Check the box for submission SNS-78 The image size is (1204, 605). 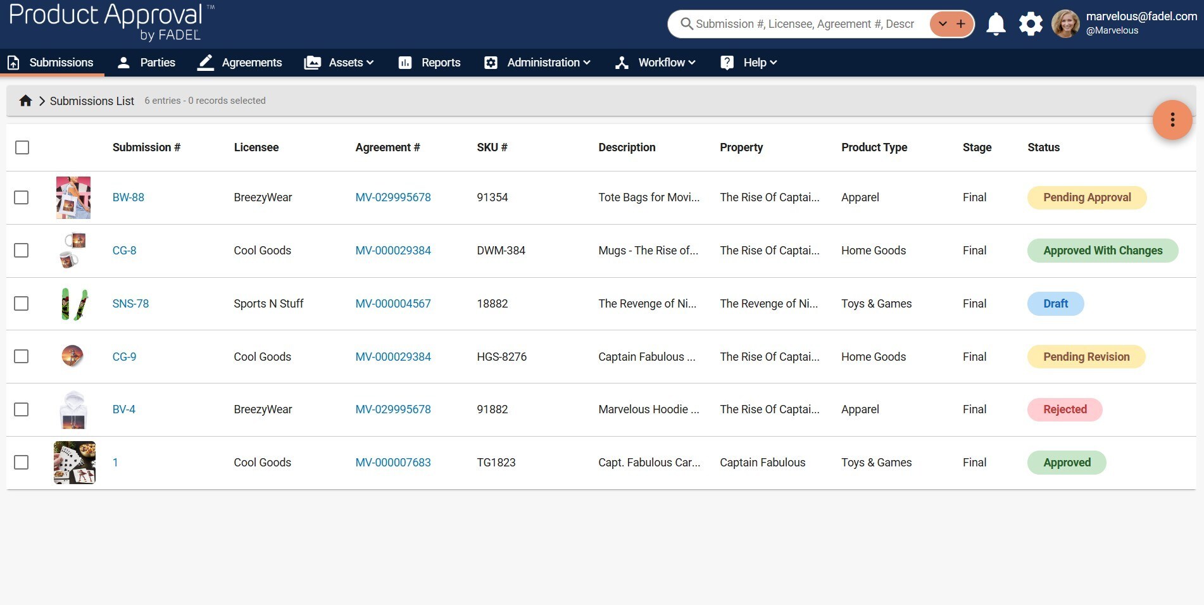[x=22, y=304]
